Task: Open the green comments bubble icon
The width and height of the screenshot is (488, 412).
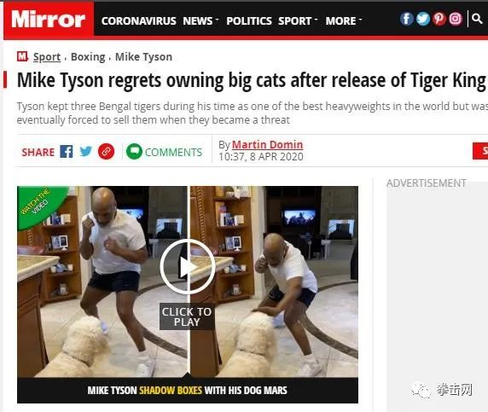Action: [x=134, y=152]
